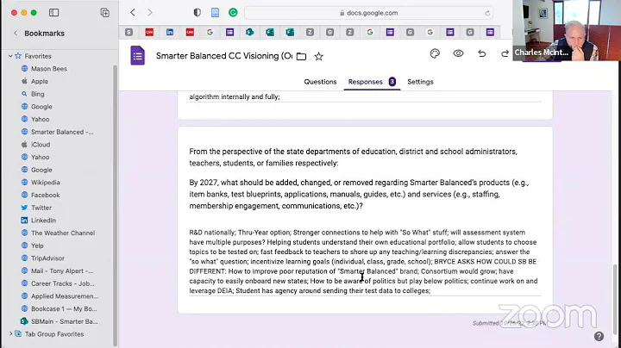Open the gray S favicon in favorites bar
The width and height of the screenshot is (621, 348).
pyautogui.click(x=129, y=33)
